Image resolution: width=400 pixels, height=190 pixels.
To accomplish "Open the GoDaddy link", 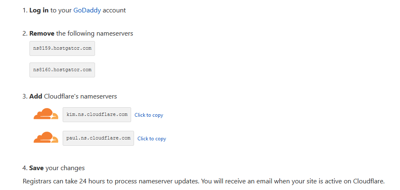I will 87,10.
